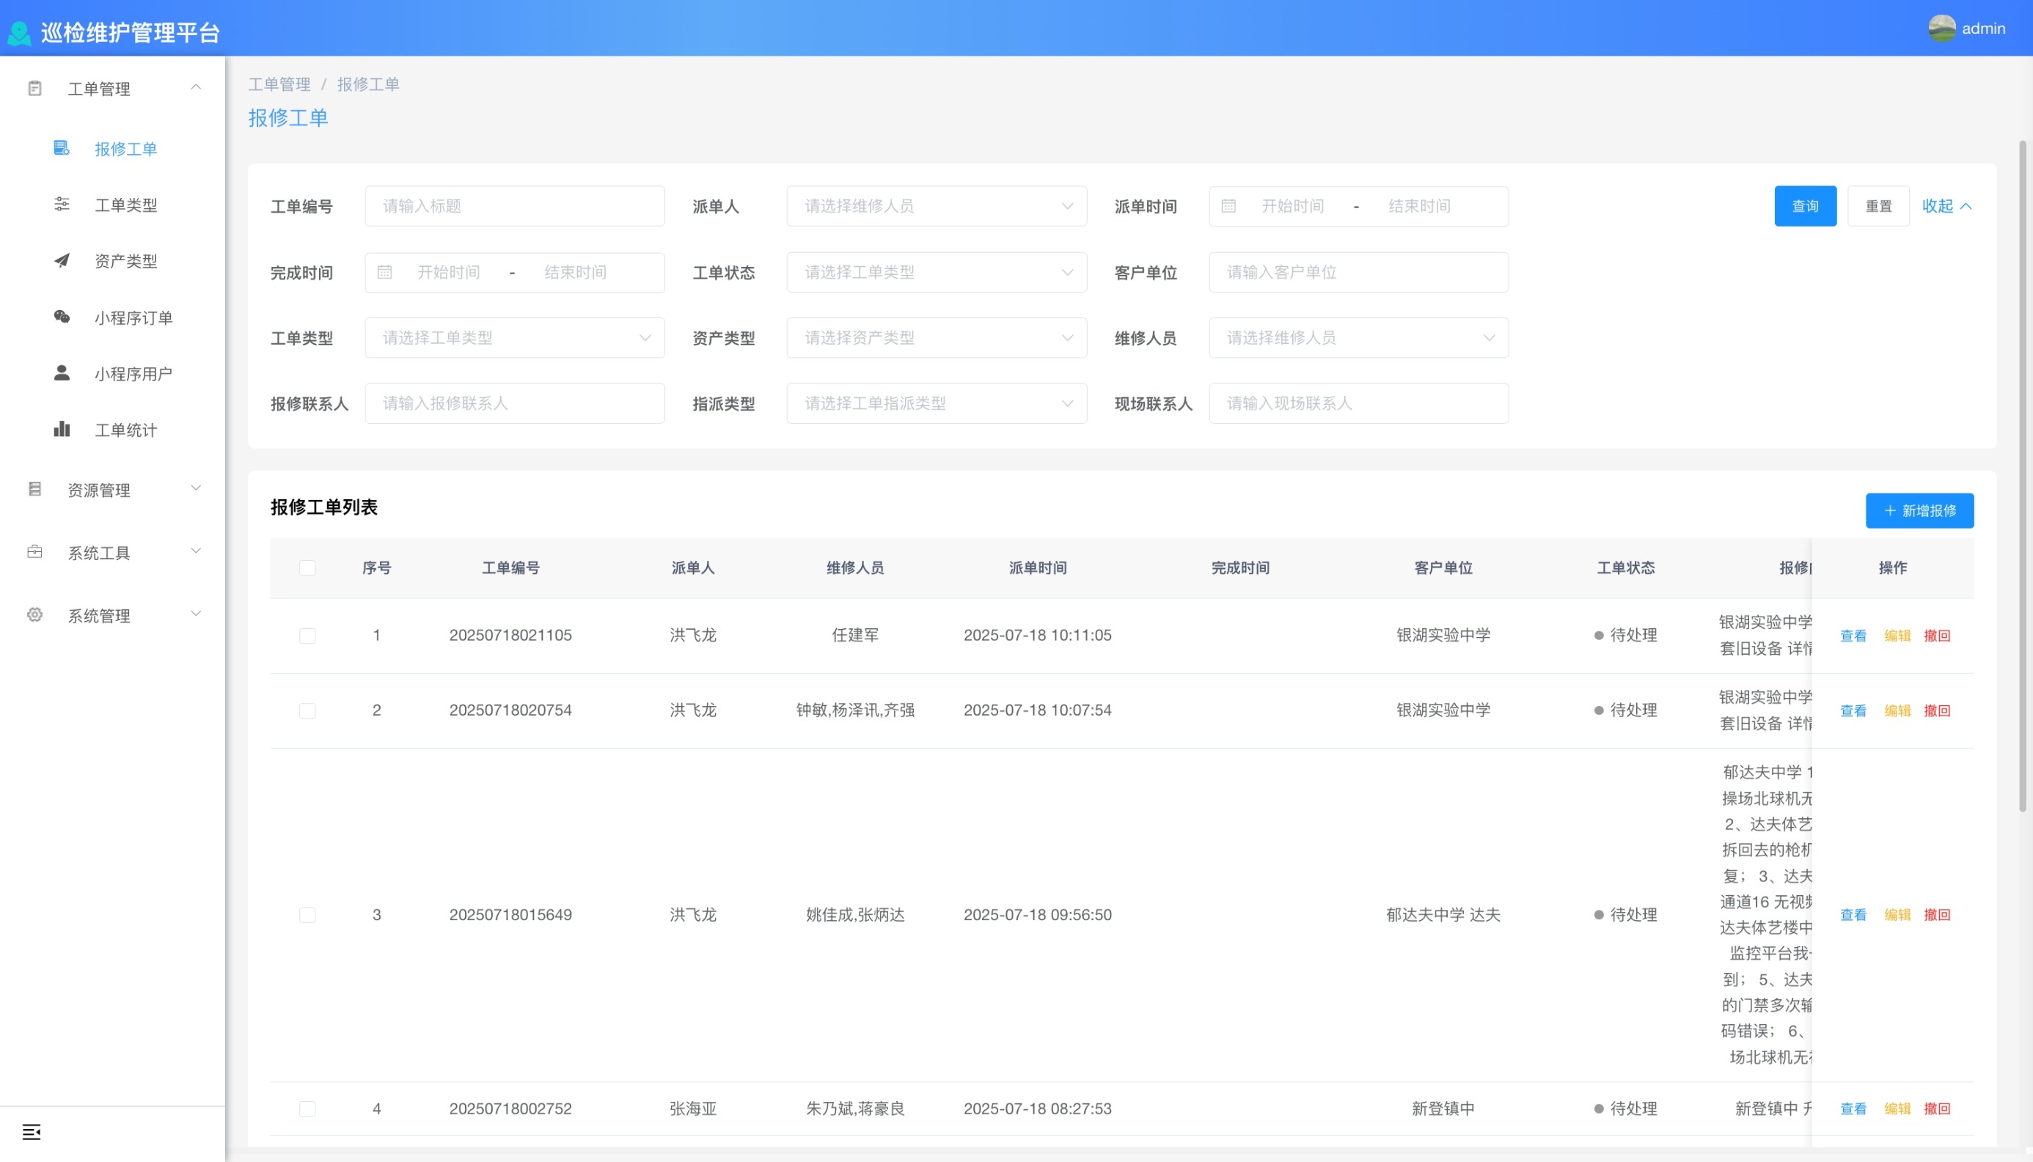Open the 工单状态 dropdown

tap(936, 272)
